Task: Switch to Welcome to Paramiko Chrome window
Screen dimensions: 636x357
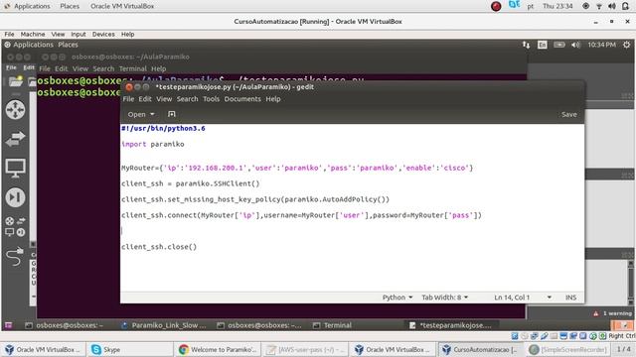Action: pyautogui.click(x=218, y=349)
